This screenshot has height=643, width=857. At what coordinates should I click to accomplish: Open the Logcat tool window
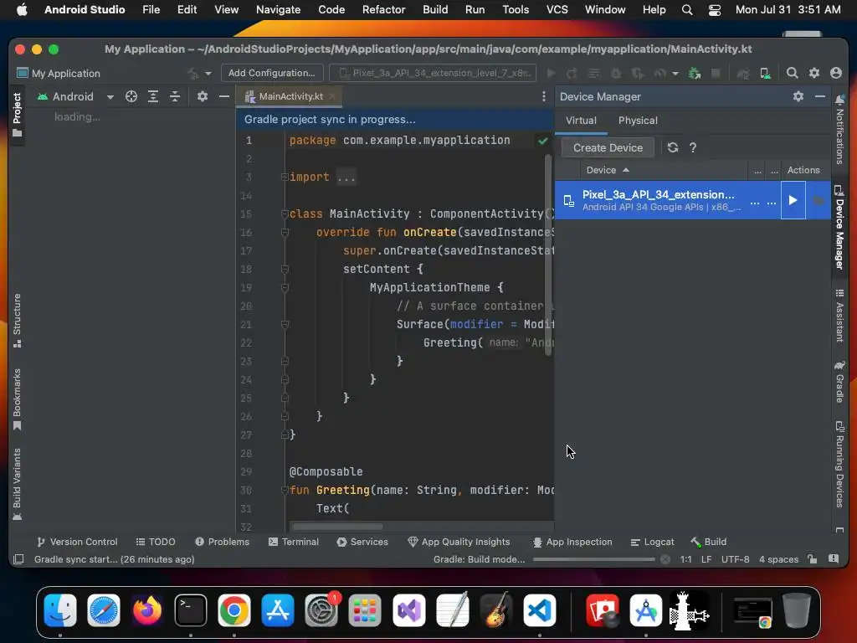coord(652,542)
